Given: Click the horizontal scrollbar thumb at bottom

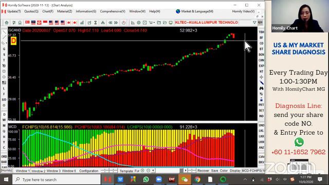Looking at the screenshot, I should (x=181, y=171).
